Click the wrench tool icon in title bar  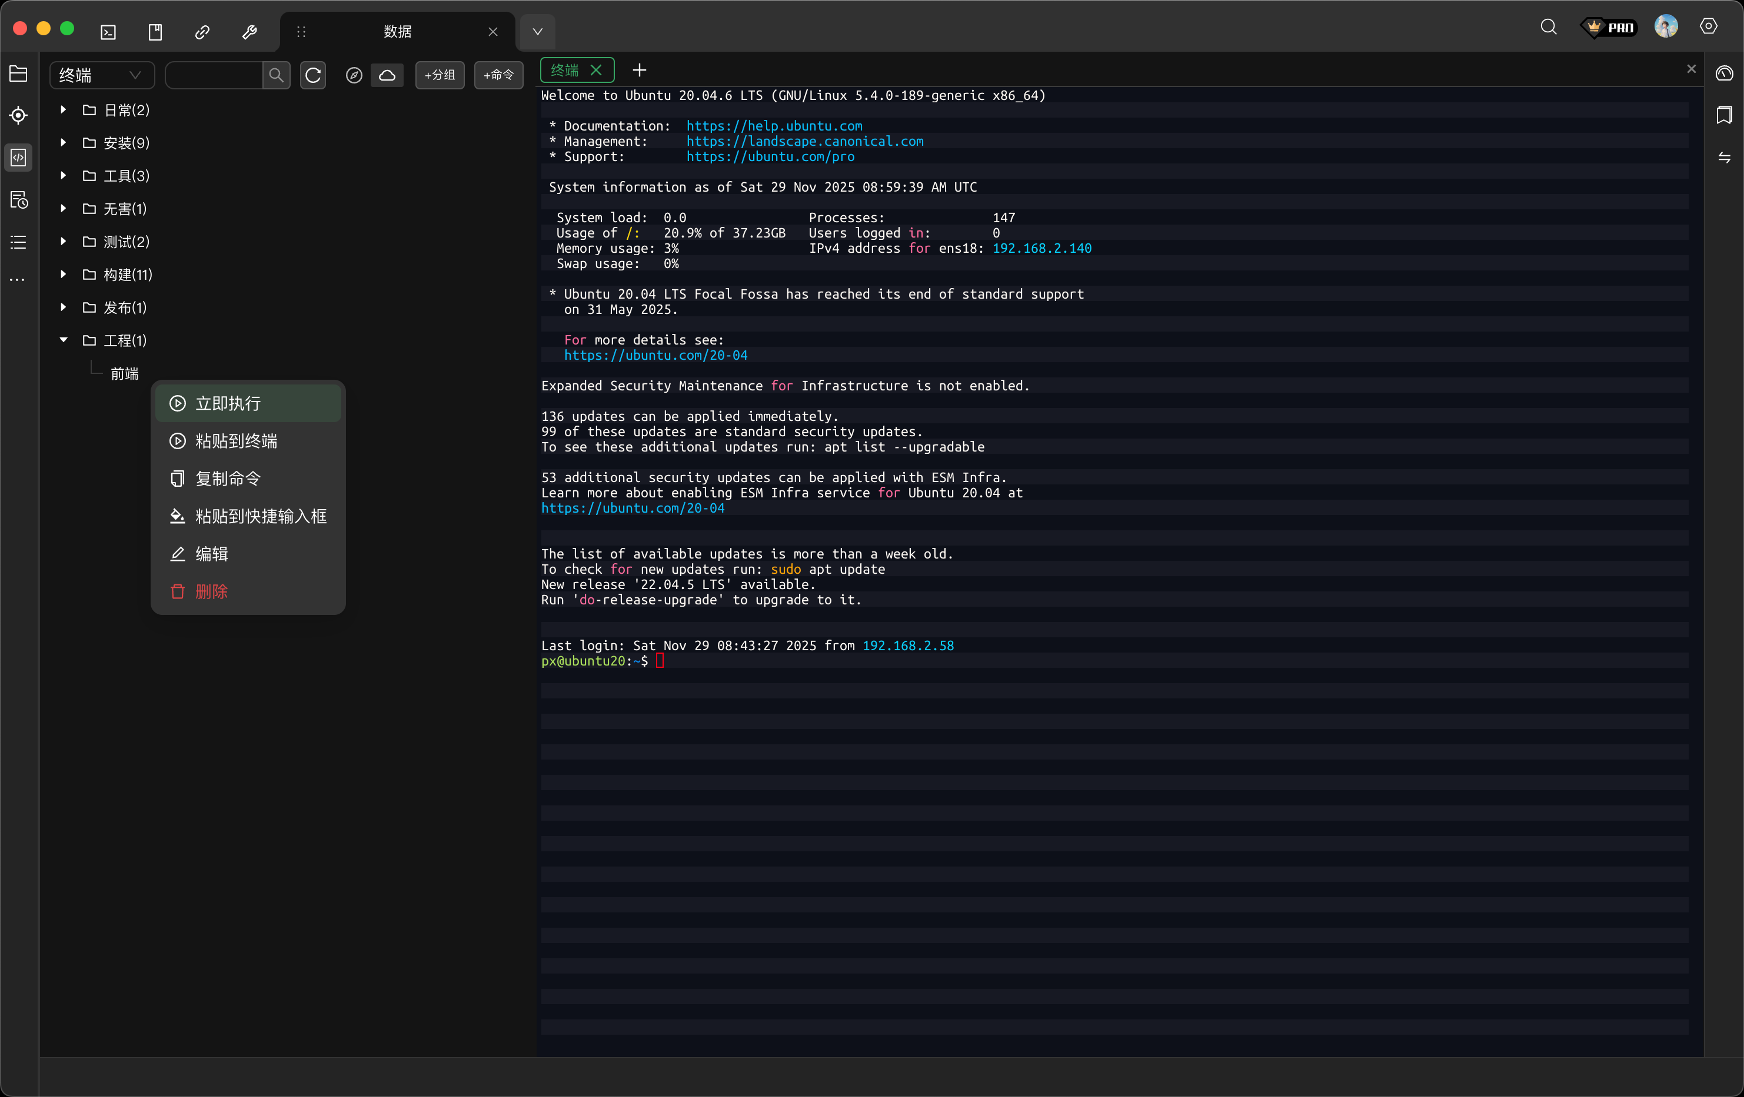[x=249, y=31]
